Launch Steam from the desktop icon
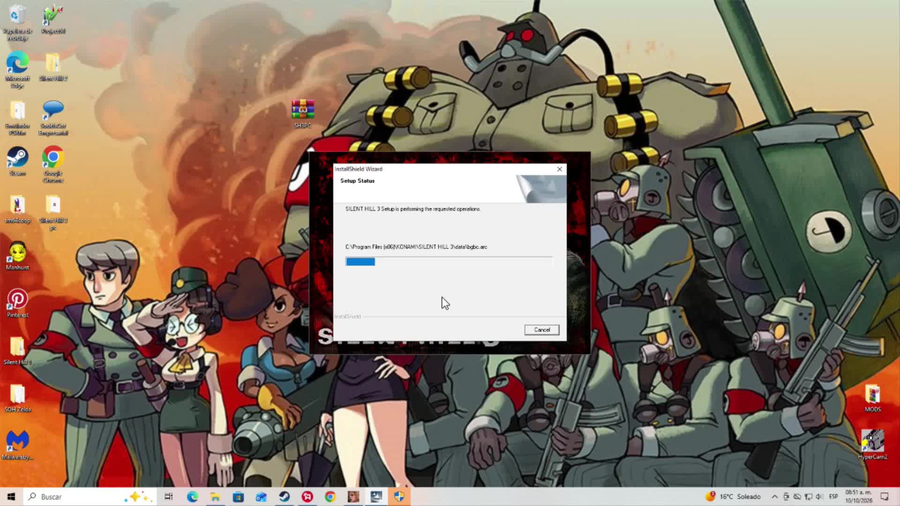 coord(17,162)
